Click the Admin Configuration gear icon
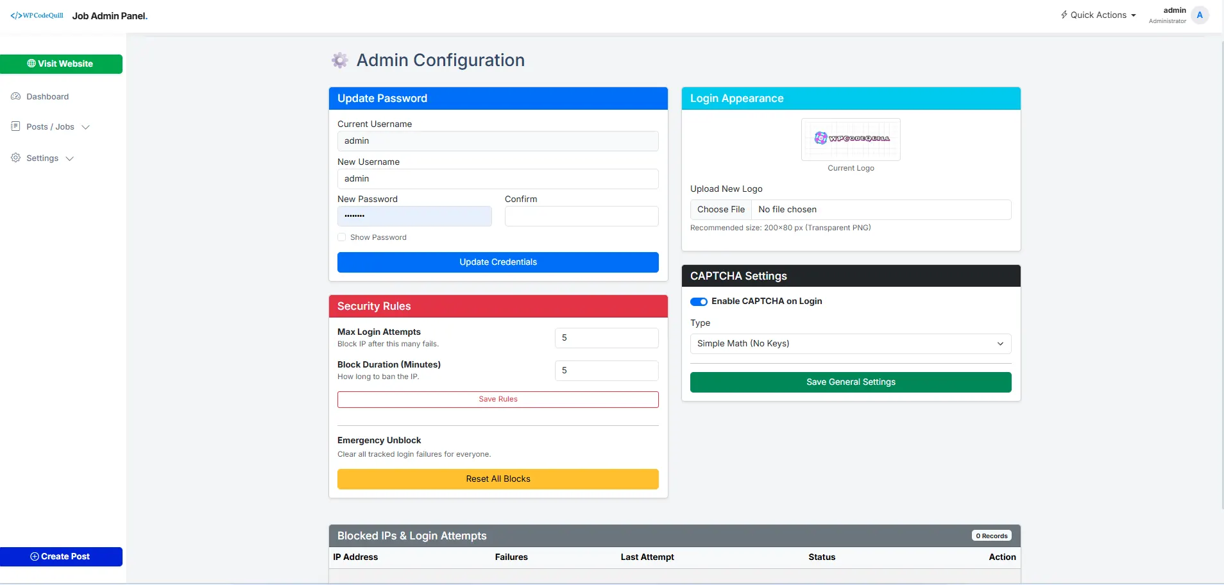 pos(340,60)
